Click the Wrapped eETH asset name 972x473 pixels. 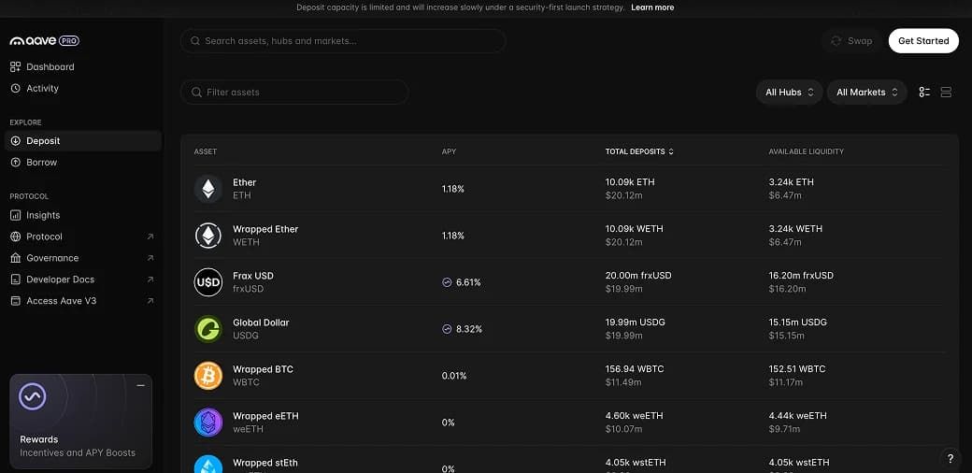point(265,416)
